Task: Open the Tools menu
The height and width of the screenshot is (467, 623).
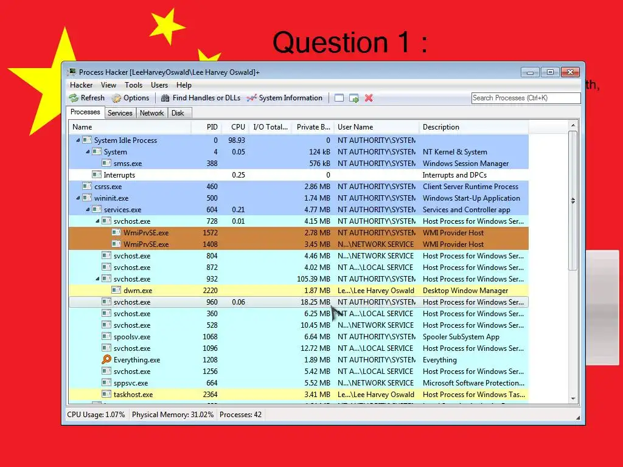Action: click(133, 85)
